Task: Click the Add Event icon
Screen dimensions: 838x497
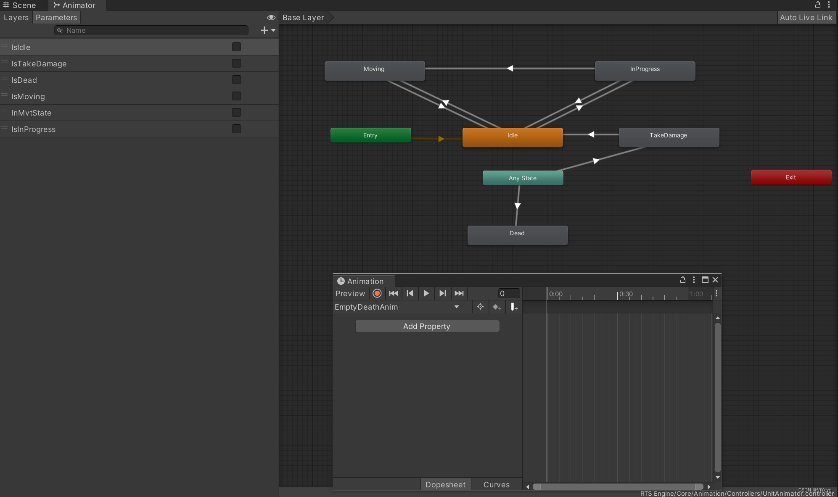Action: 513,307
